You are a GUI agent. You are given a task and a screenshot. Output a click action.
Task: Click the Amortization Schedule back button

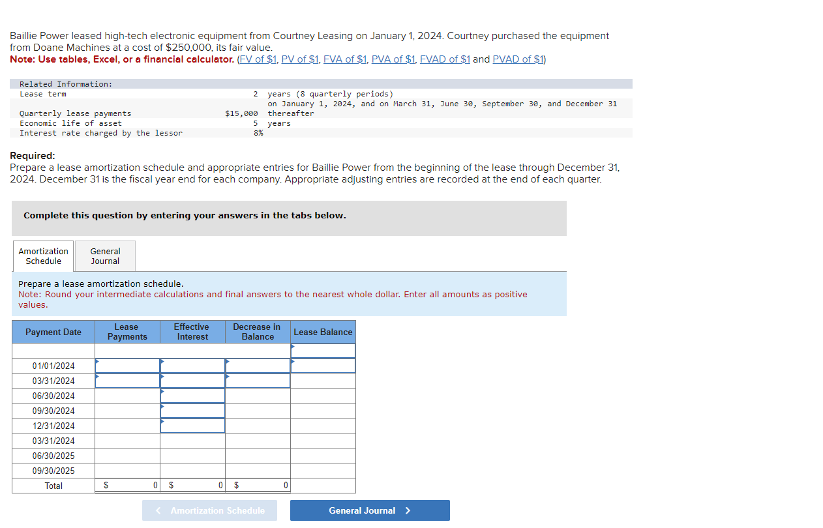[209, 510]
